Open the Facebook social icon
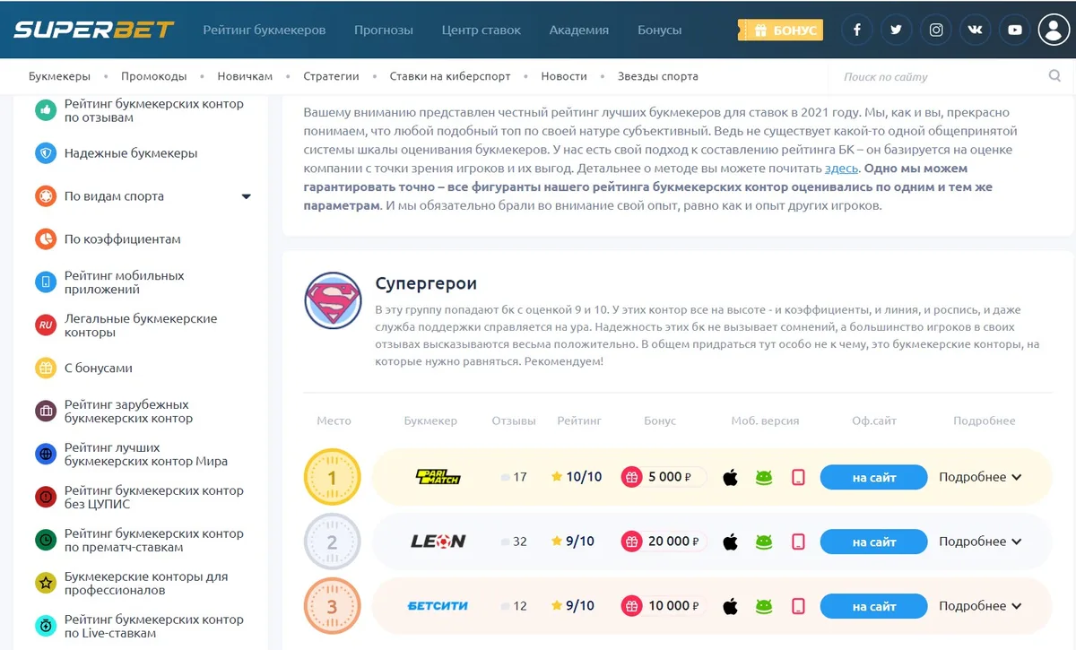 click(x=856, y=30)
